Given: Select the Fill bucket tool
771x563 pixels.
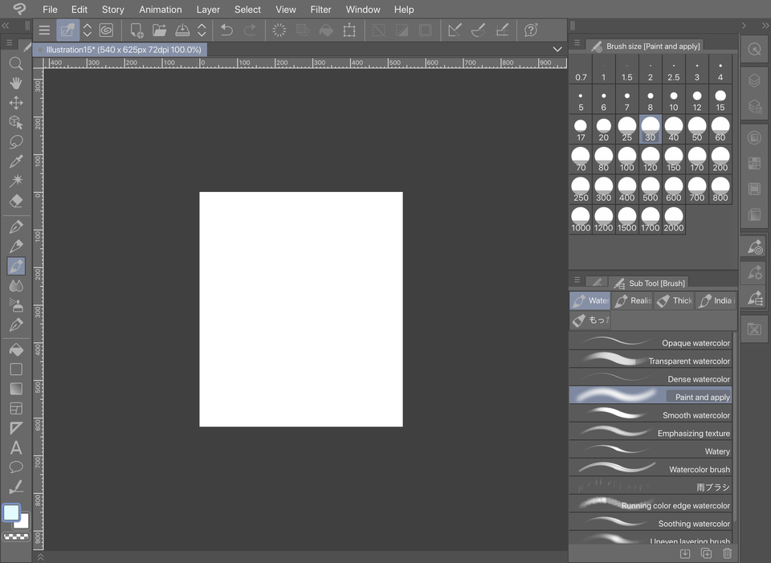Looking at the screenshot, I should coord(16,349).
